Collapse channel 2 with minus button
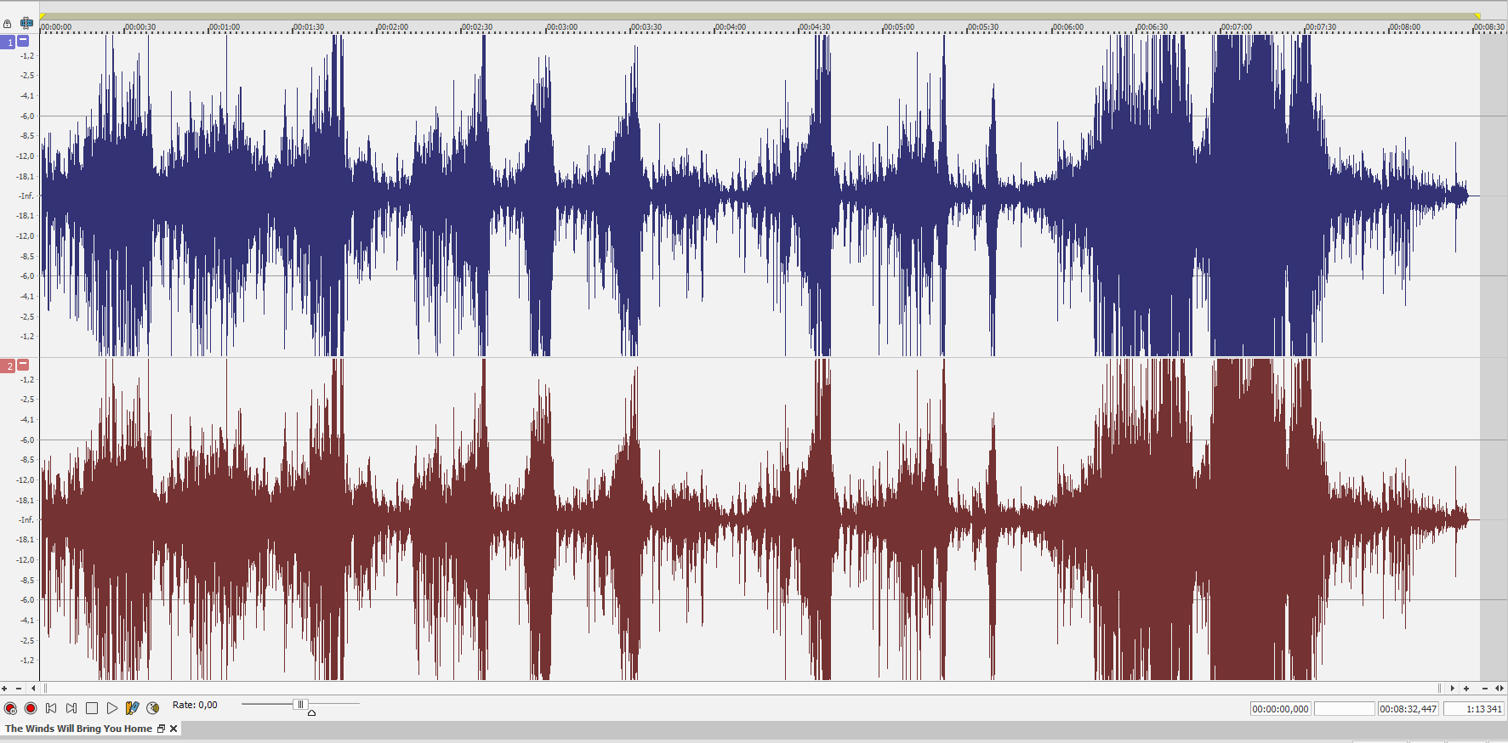 [23, 365]
